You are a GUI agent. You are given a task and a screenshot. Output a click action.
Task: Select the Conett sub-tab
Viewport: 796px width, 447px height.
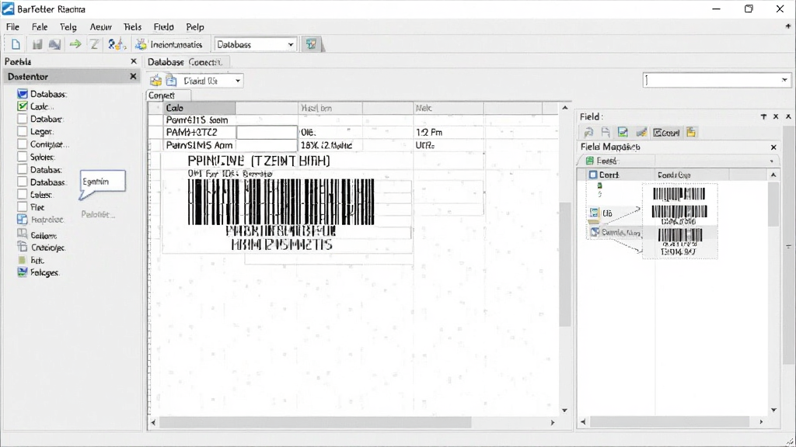click(168, 95)
